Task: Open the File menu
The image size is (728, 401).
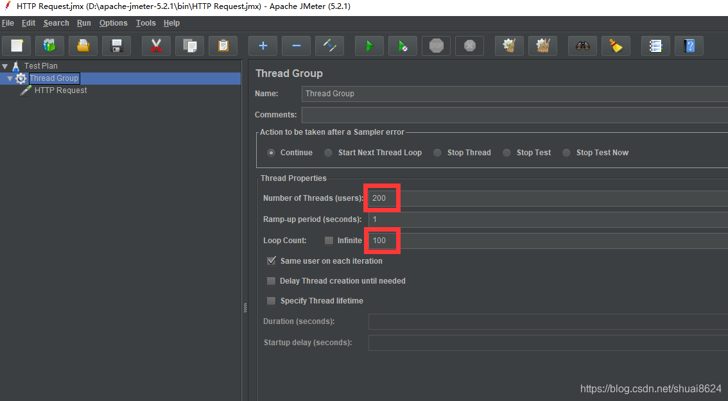Action: click(x=8, y=22)
